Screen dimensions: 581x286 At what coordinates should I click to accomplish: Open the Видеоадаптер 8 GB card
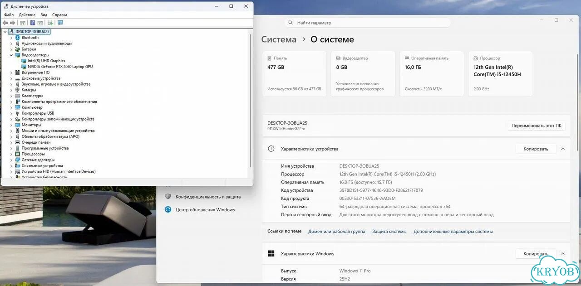point(363,73)
